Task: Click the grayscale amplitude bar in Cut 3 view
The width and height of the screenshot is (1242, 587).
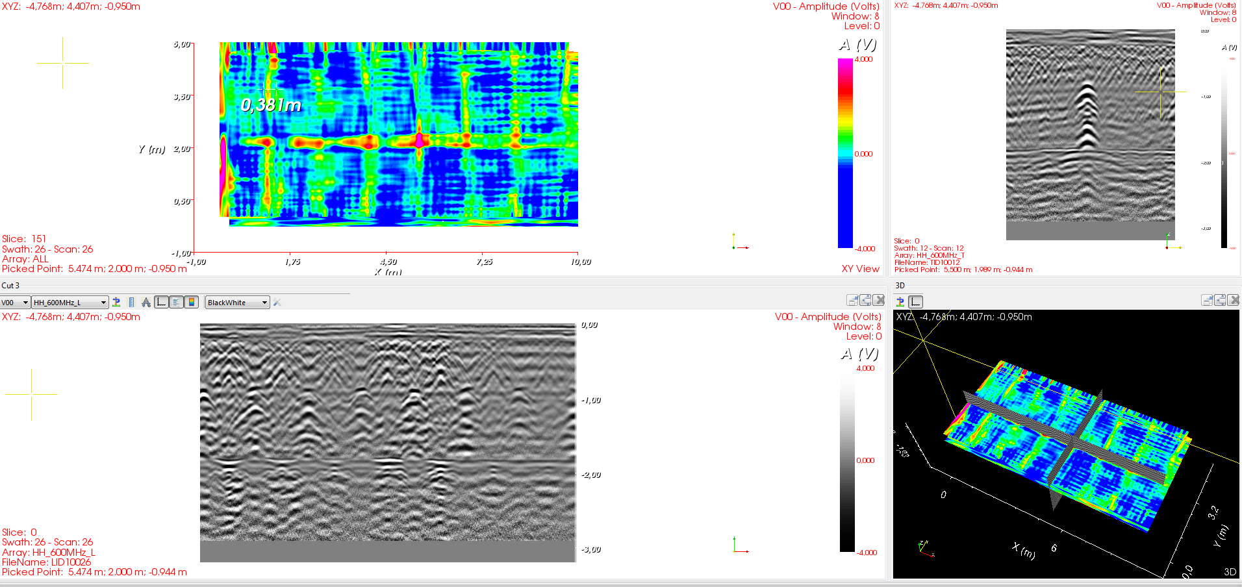Action: (847, 460)
